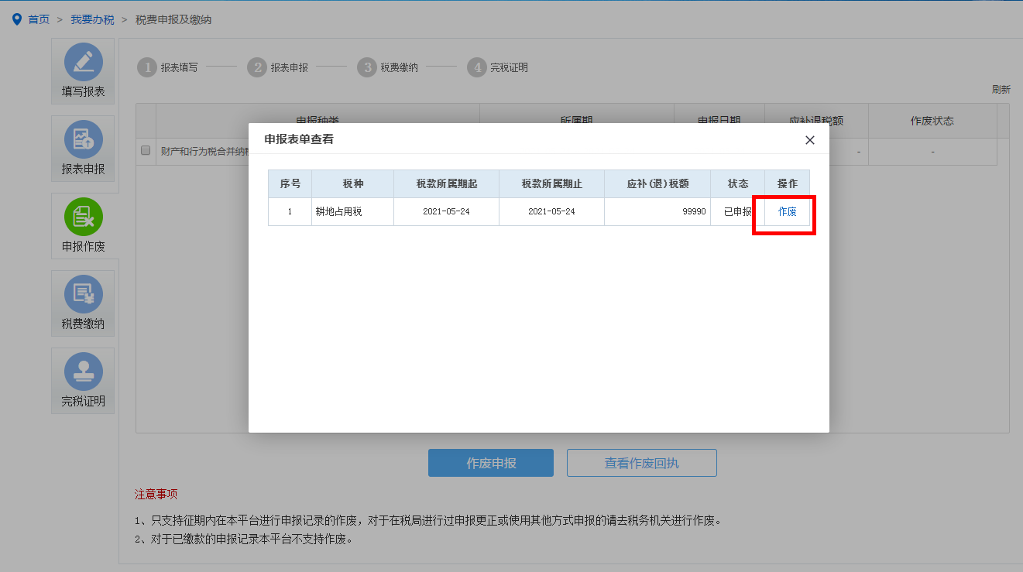The image size is (1023, 572).
Task: Click the 税款所属期起 column header
Action: coord(446,184)
